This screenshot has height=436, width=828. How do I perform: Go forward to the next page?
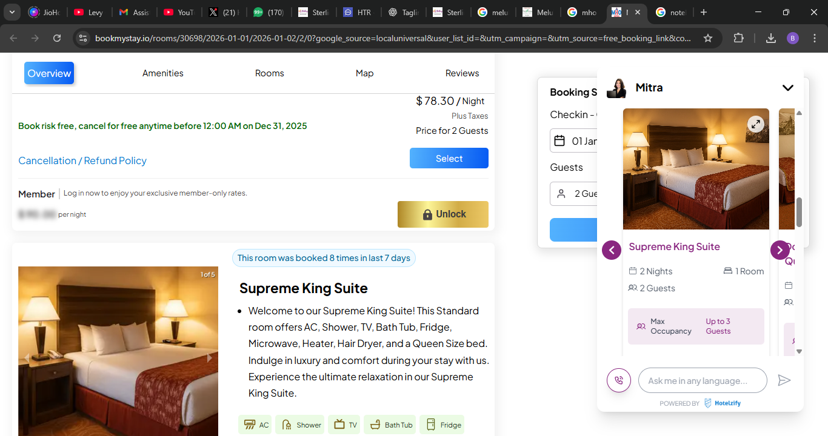[35, 38]
